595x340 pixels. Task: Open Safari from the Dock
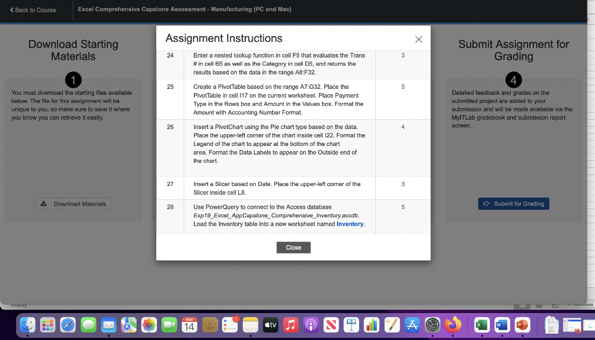click(67, 325)
